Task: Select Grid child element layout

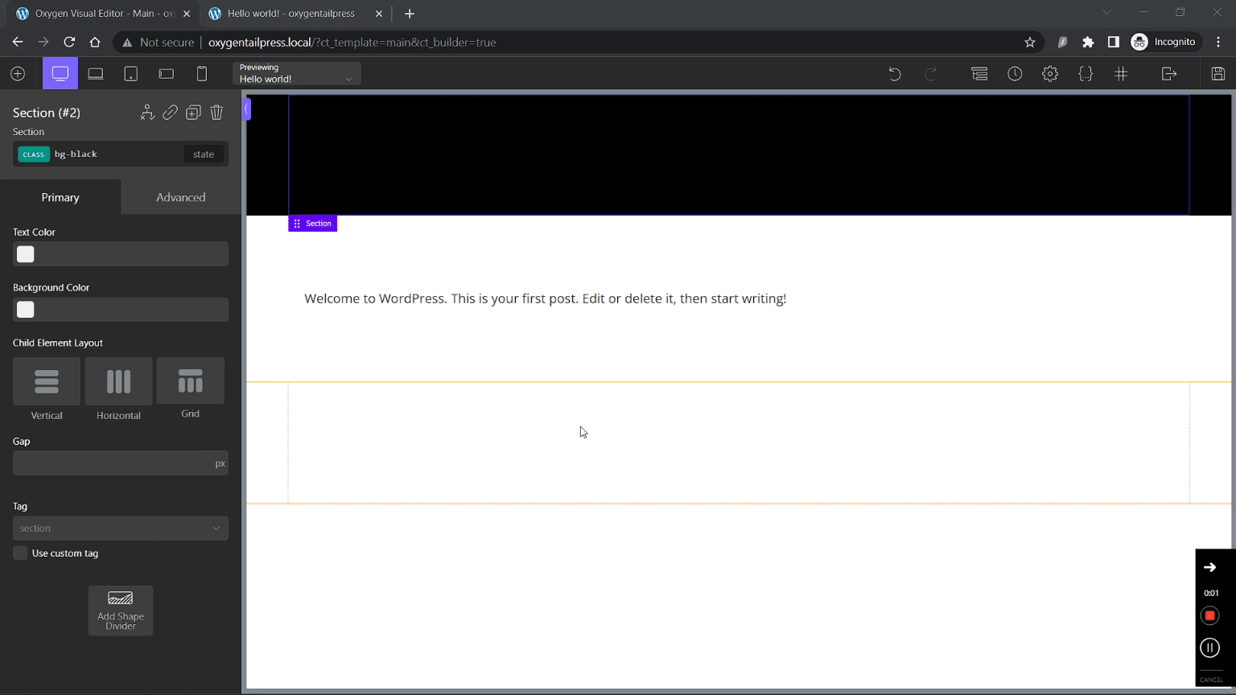Action: click(191, 382)
